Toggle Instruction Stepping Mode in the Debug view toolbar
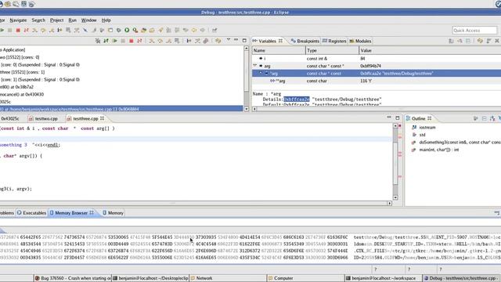The width and height of the screenshot is (501, 282). (189, 41)
